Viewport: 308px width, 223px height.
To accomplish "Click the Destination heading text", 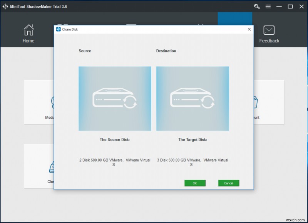I will point(166,51).
